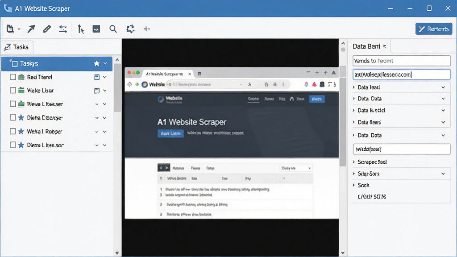Image resolution: width=457 pixels, height=257 pixels.
Task: Click scroll up arrow of task list
Action: [117, 60]
